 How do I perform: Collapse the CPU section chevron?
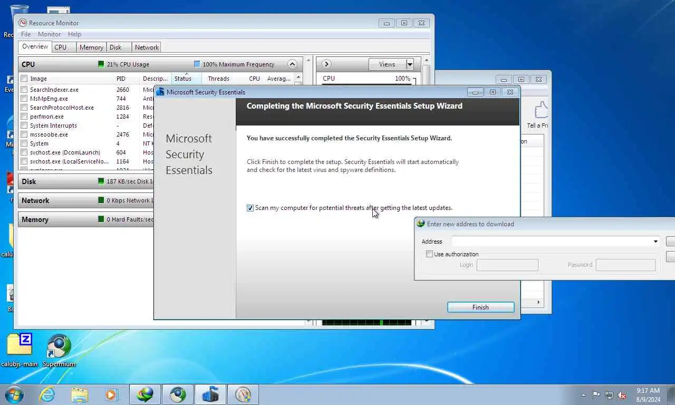point(292,64)
